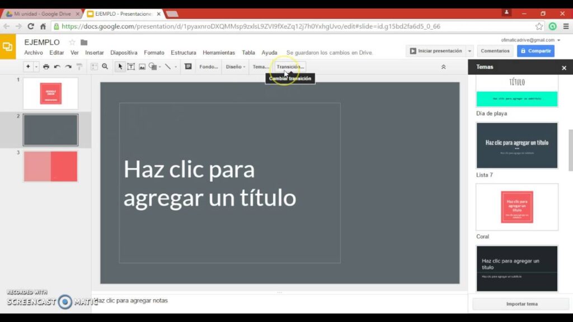Select the Shape tool
Viewport: 573px width, 322px height.
point(153,67)
